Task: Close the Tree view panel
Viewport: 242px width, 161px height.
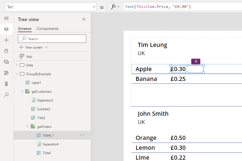Action: tap(84, 19)
